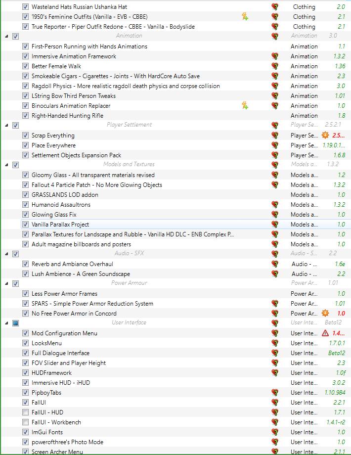Click the heart icon for FallUI - Workbench

click(x=275, y=422)
